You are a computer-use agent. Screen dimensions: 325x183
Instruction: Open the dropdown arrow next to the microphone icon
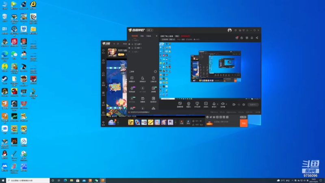[217, 104]
